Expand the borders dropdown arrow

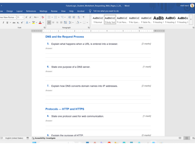(87, 23)
